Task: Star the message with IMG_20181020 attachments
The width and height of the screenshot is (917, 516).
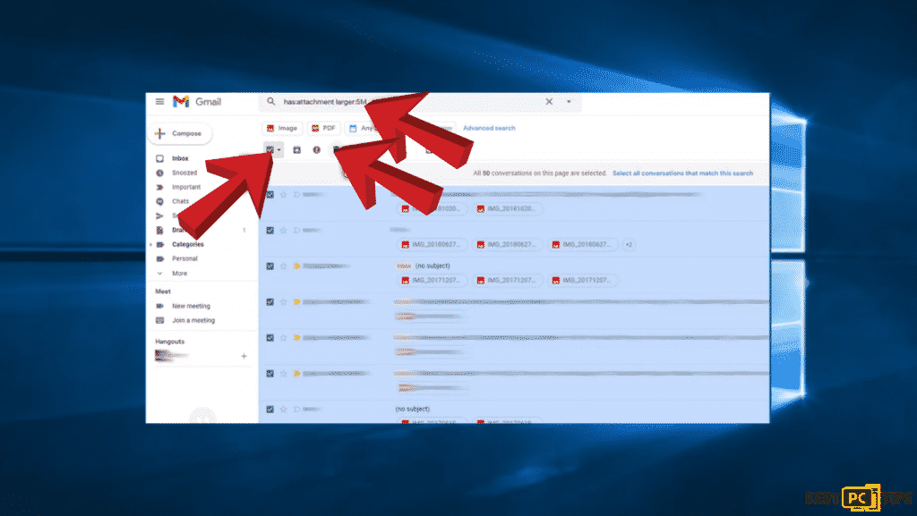Action: point(284,194)
